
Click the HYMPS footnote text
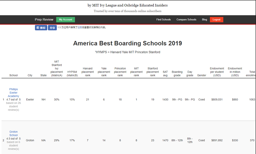click(127, 52)
